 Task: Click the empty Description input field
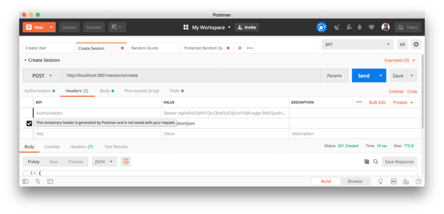[355, 134]
